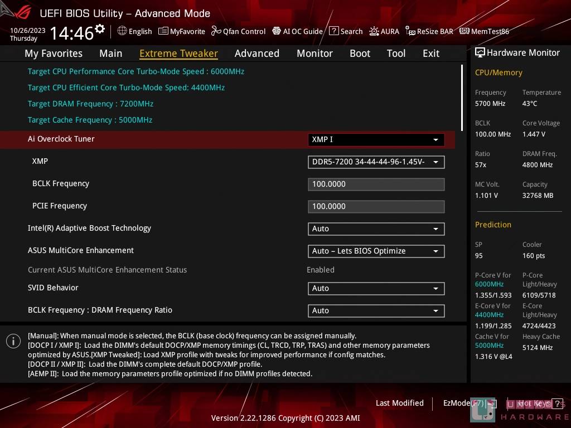
Task: Click the BCLK Frequency input field
Action: [376, 184]
